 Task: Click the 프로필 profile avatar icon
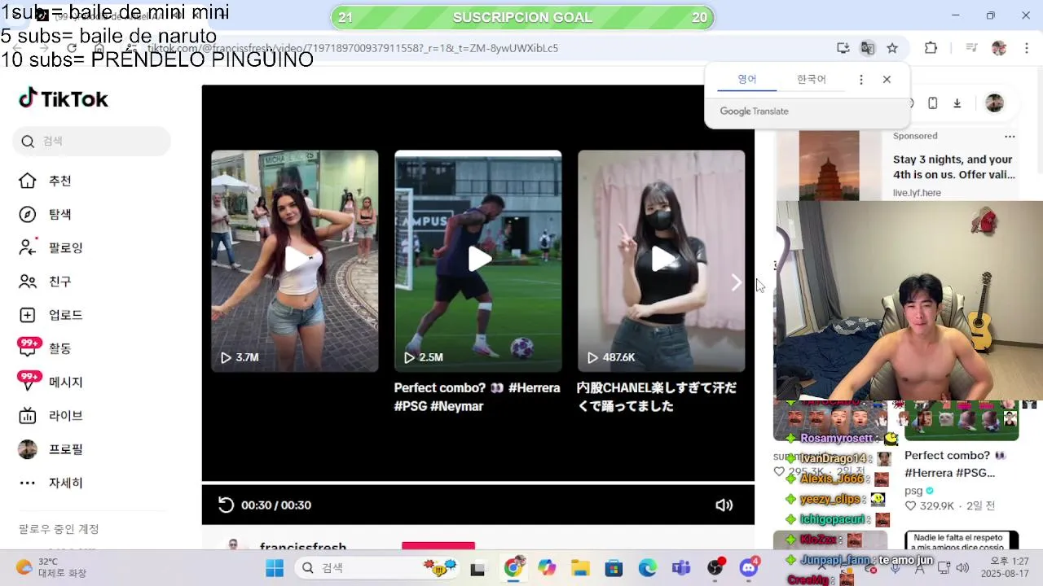tap(28, 449)
